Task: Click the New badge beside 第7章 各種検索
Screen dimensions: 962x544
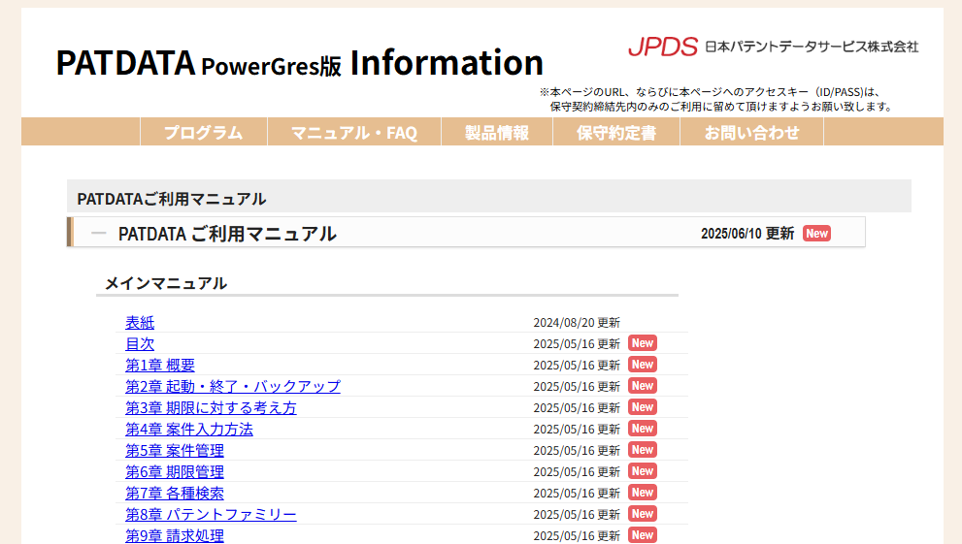Action: click(643, 493)
